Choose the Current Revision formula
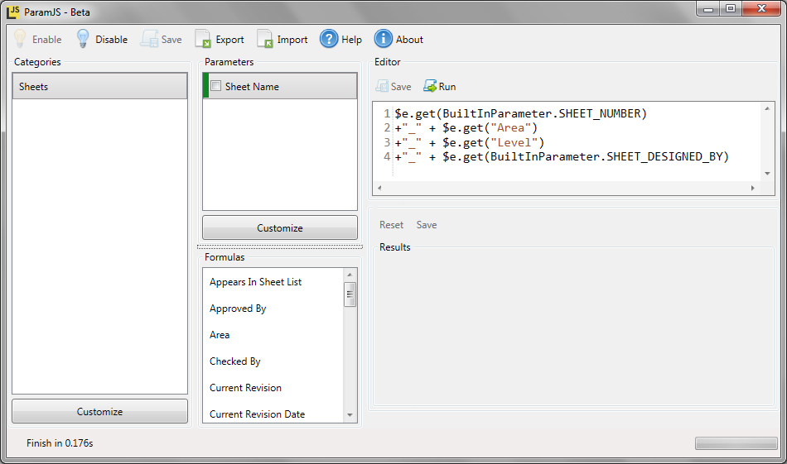The image size is (787, 464). point(245,388)
